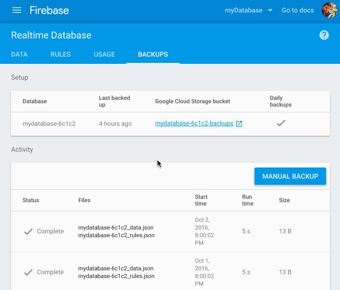Screen dimensions: 340x290
Task: Click the Run time column header
Action: [248, 200]
